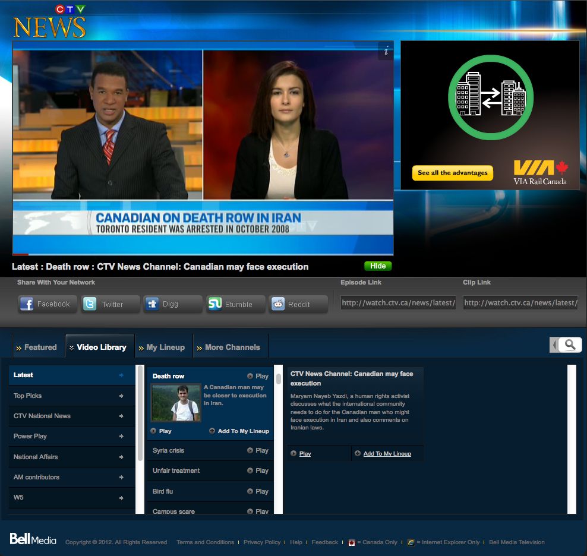Click the search magnifier icon
Image resolution: width=587 pixels, height=556 pixels.
pos(570,345)
